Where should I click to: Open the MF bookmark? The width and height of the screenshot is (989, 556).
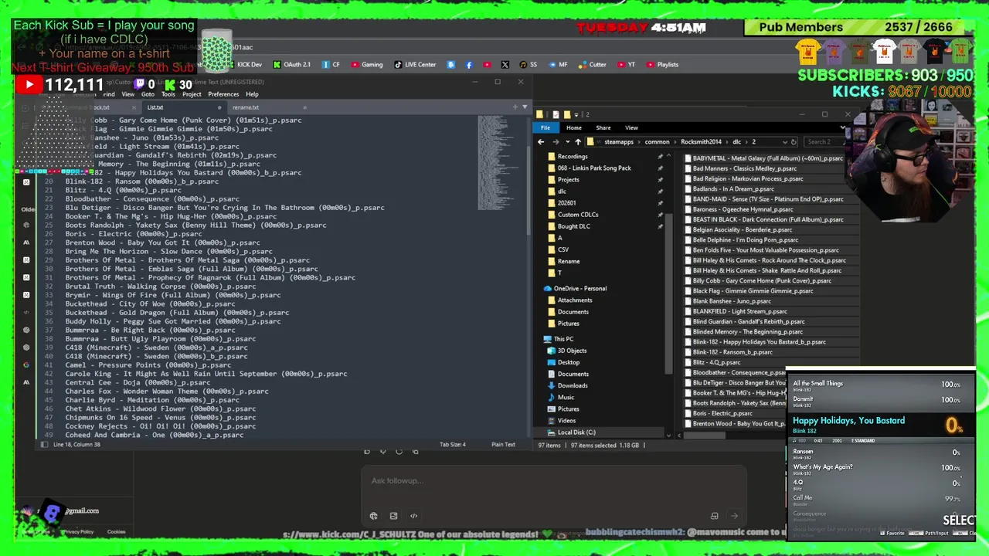pyautogui.click(x=558, y=65)
